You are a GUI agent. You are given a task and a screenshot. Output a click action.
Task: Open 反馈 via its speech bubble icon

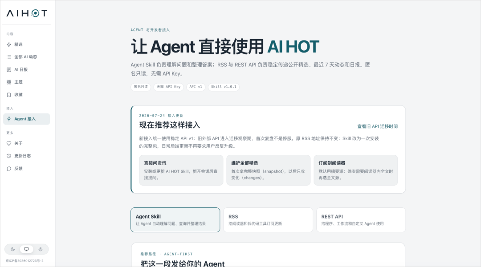[x=9, y=169]
